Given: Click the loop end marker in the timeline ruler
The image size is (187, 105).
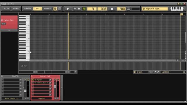Looking at the screenshot, I should [x=182, y=14].
